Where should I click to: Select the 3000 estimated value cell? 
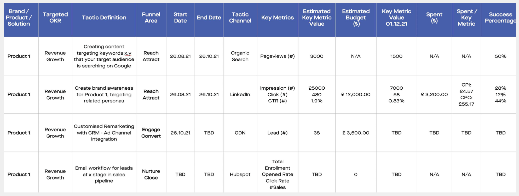(317, 56)
